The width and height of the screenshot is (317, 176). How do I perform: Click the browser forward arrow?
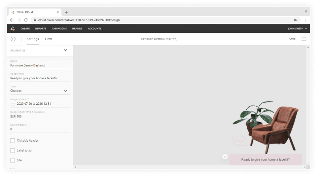coord(19,20)
